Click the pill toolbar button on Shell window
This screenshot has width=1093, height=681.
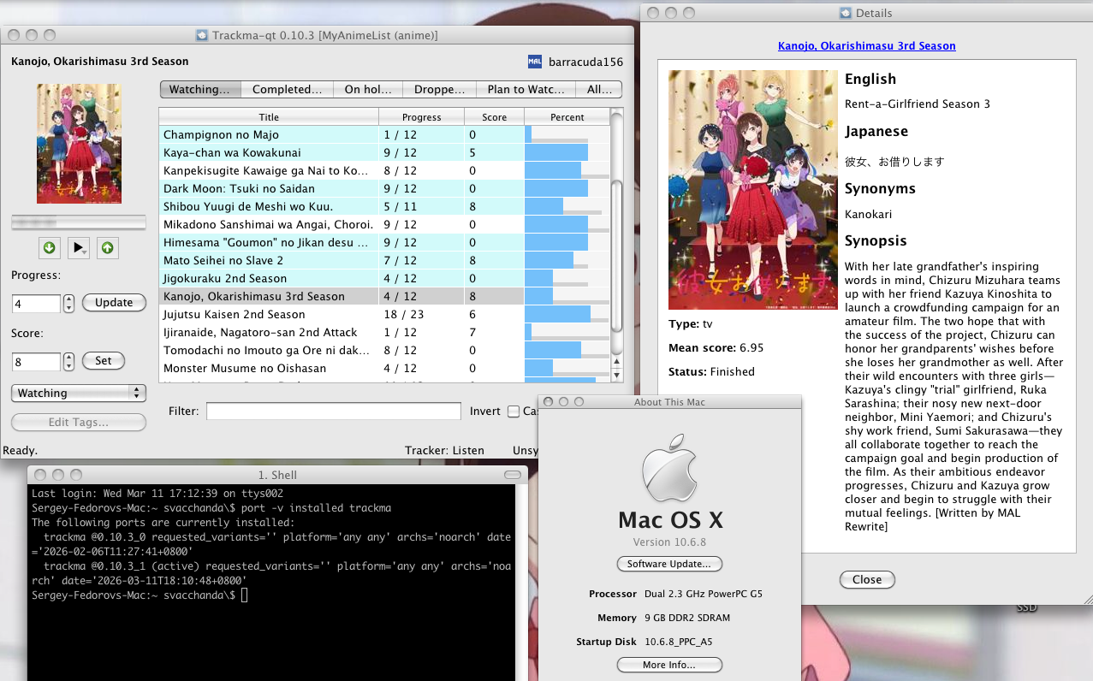click(512, 475)
